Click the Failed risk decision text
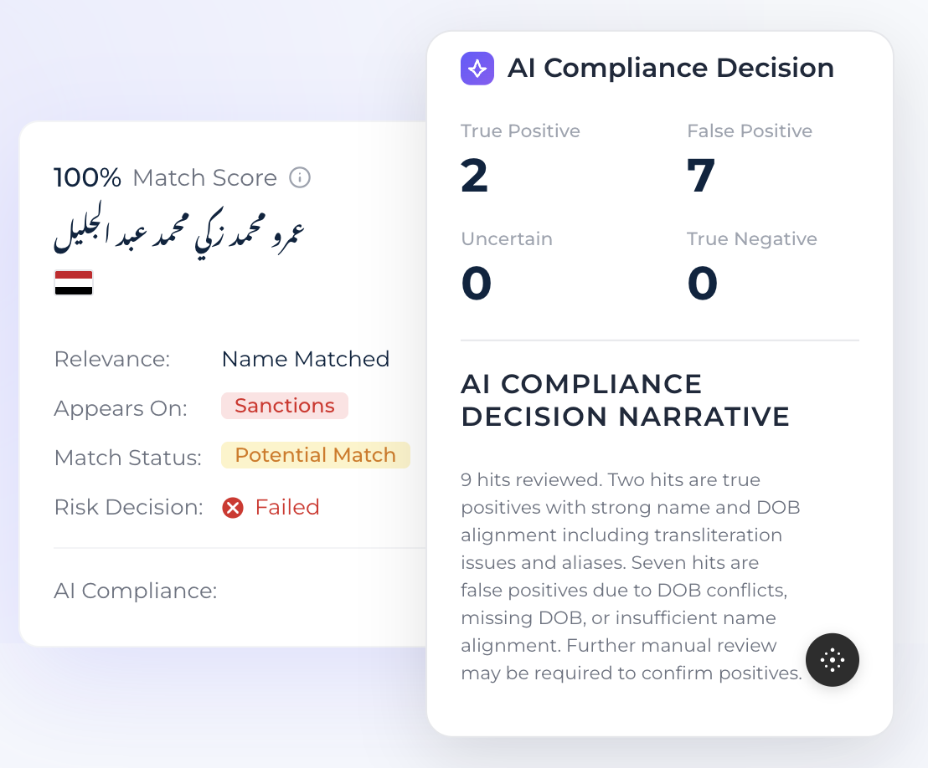 pos(287,508)
